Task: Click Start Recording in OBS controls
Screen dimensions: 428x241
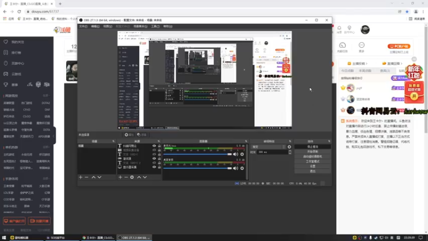Action: pyautogui.click(x=312, y=152)
